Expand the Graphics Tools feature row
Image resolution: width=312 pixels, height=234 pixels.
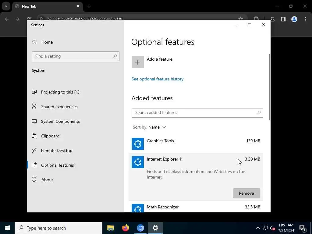[x=196, y=144]
